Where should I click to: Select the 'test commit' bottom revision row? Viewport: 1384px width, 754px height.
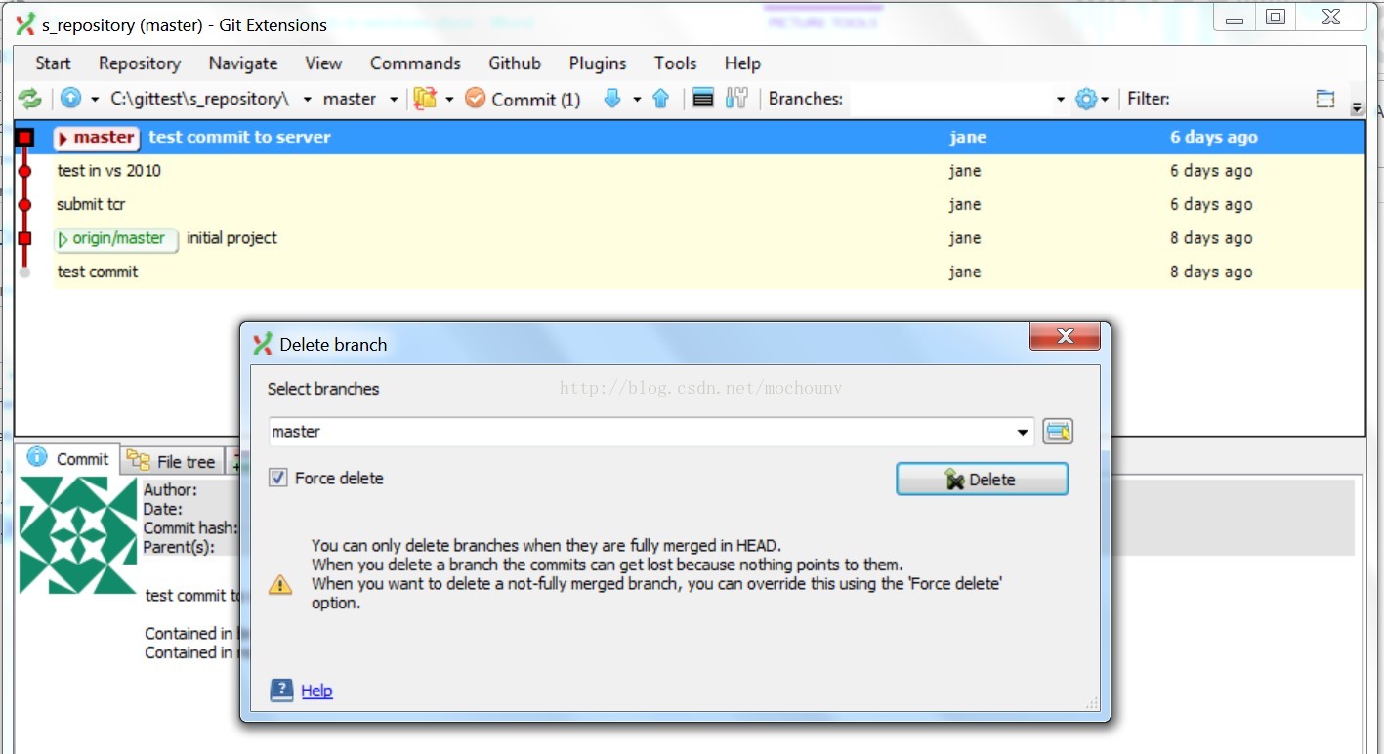point(690,272)
